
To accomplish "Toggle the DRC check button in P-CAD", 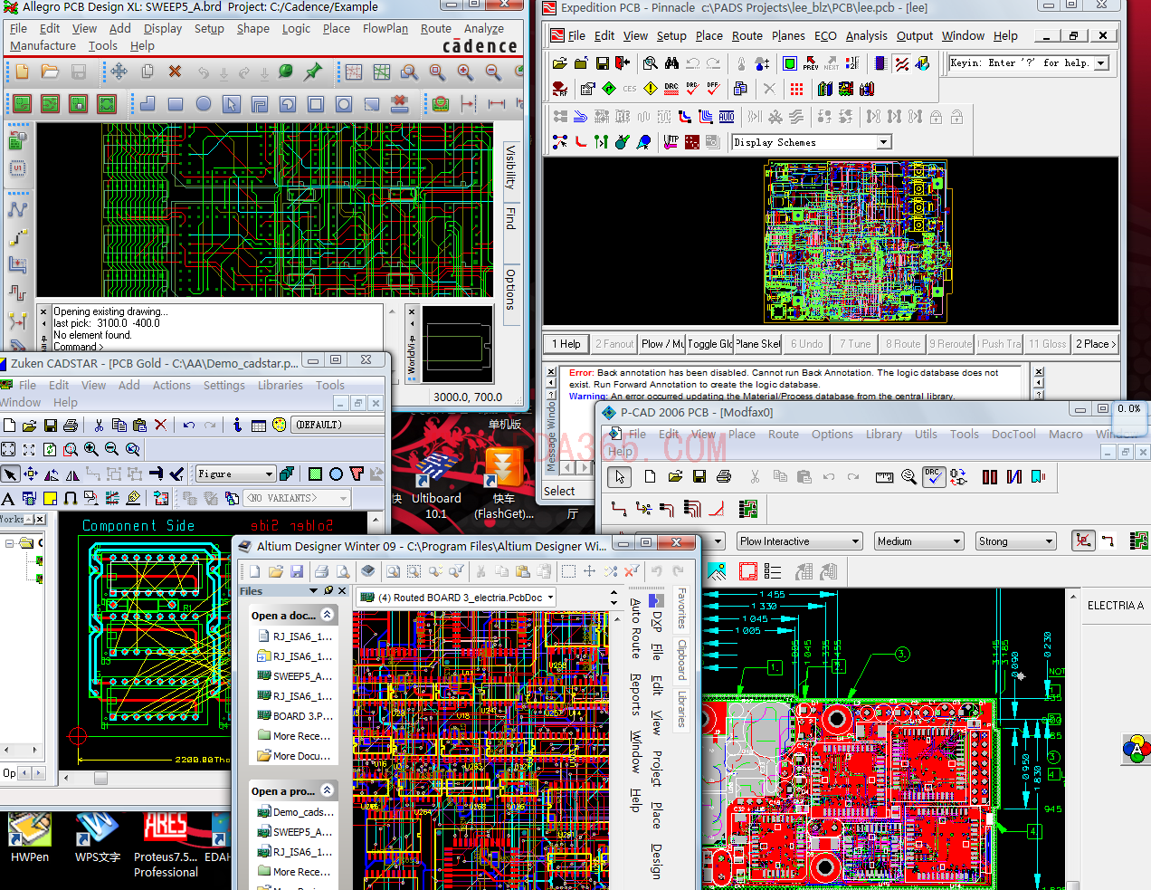I will point(933,476).
